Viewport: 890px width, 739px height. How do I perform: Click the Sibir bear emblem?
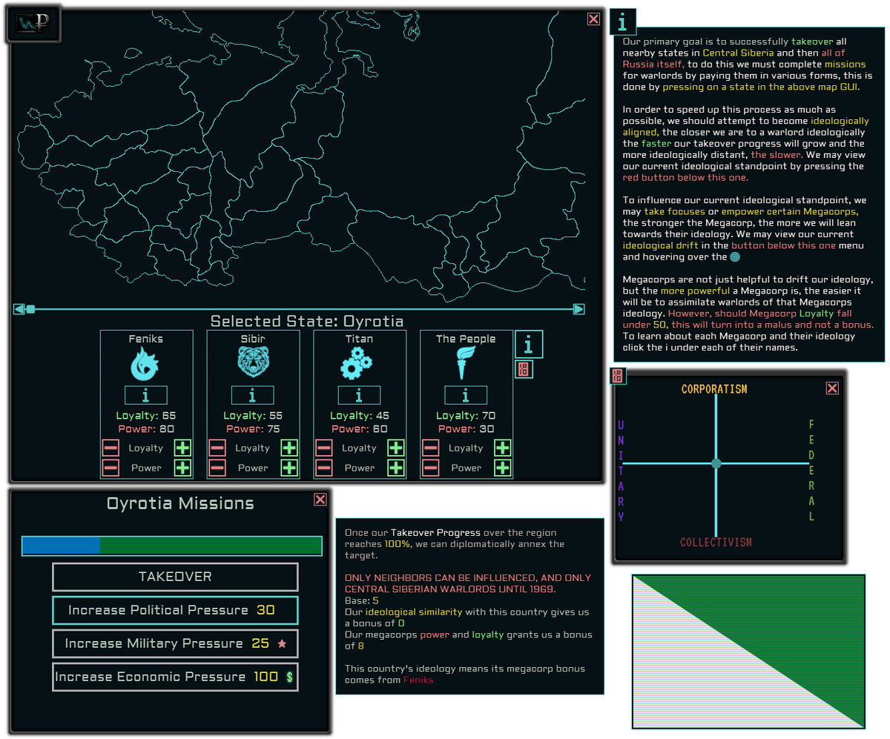tap(252, 364)
